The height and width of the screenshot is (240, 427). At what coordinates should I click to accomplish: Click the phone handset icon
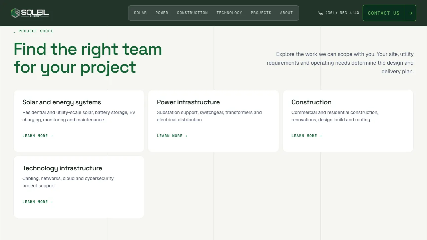321,13
